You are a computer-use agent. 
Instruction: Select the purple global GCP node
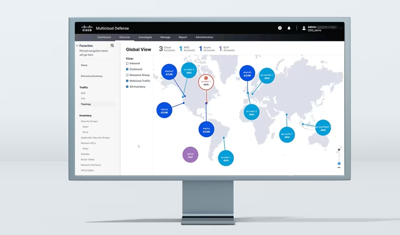tap(190, 155)
